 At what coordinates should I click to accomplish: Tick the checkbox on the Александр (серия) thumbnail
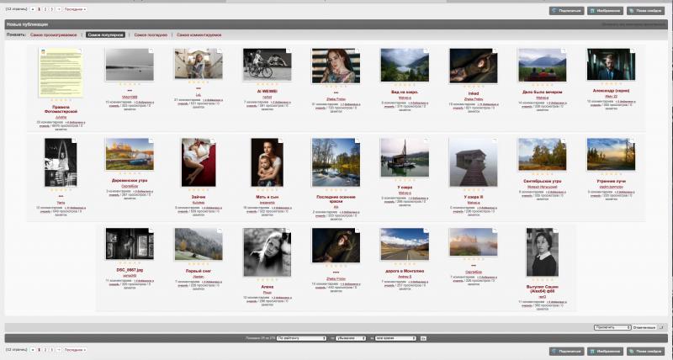633,50
